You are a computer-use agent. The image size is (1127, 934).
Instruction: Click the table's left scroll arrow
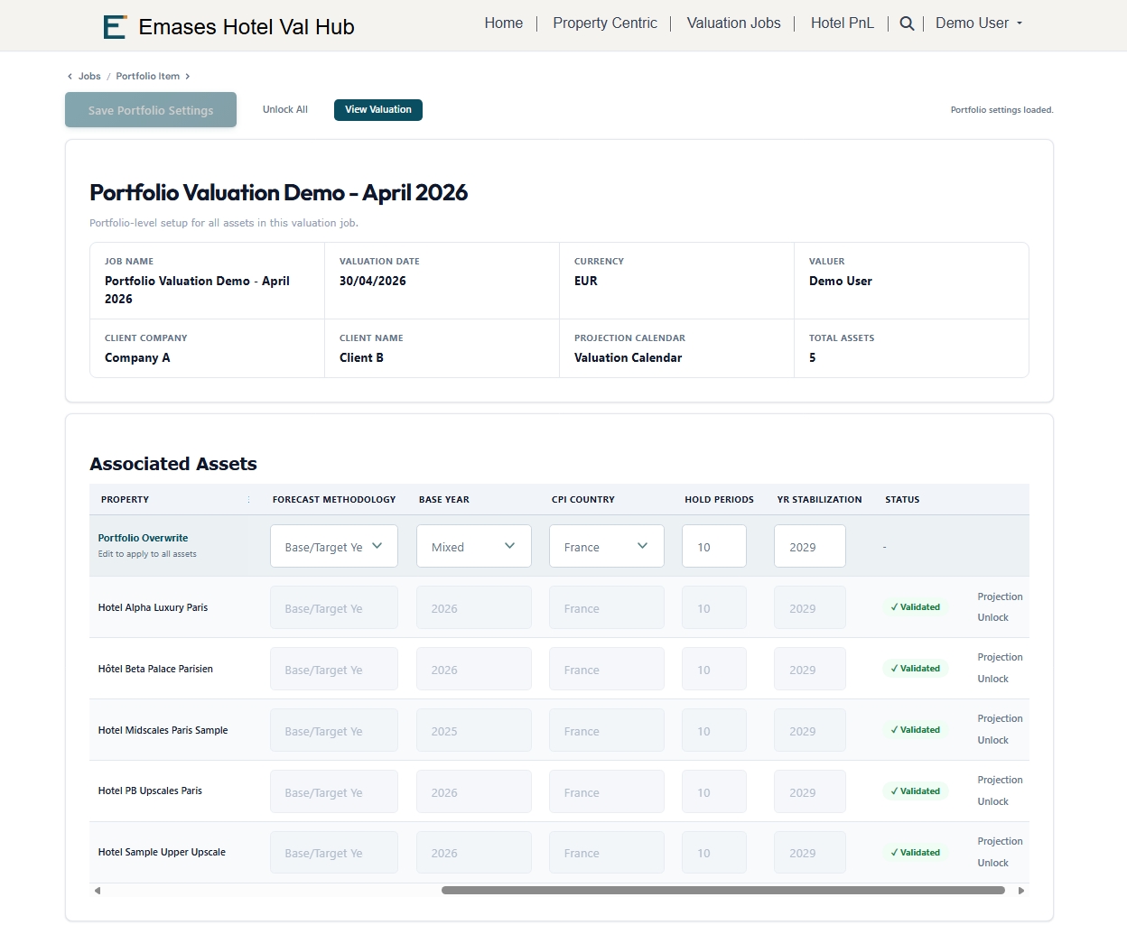[98, 891]
